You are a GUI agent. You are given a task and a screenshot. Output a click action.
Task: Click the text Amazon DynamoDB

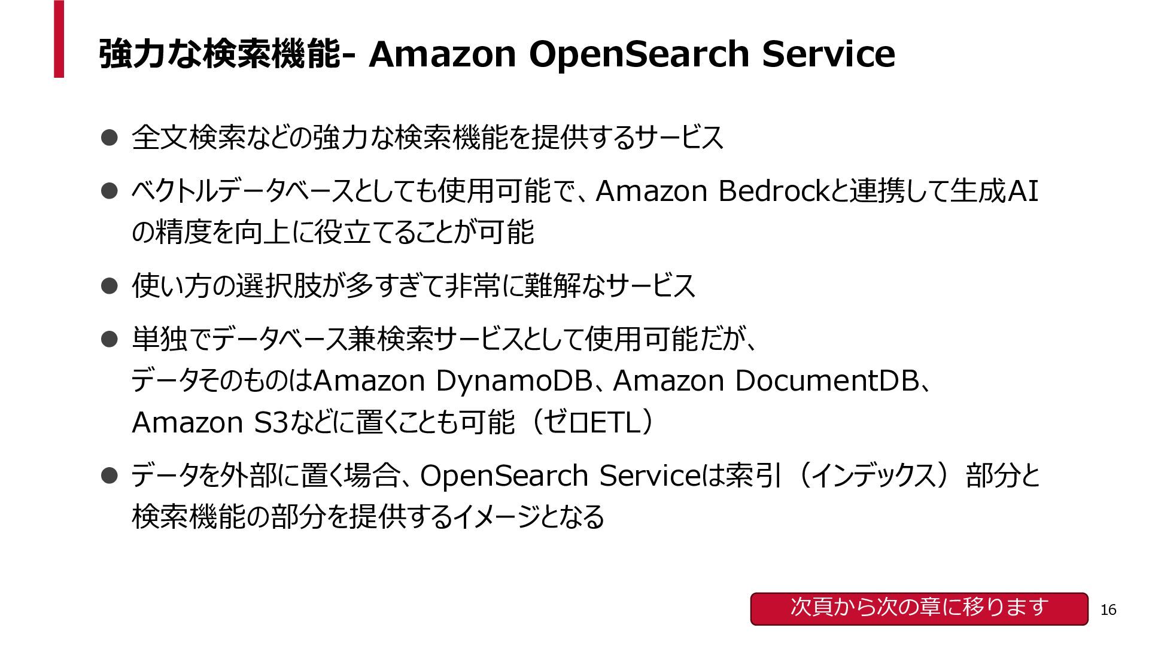pos(452,380)
